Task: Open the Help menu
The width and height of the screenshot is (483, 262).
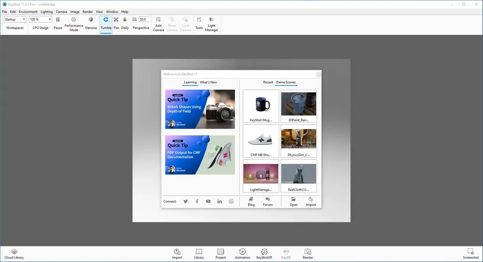Action: click(x=125, y=12)
